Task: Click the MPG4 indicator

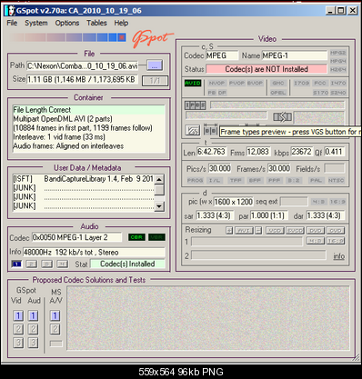Action: pos(338,61)
